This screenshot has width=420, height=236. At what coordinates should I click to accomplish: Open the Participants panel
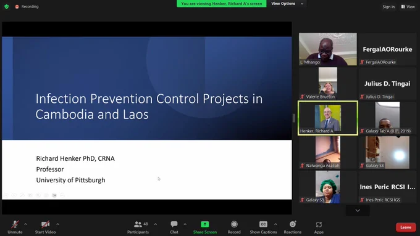point(138,227)
